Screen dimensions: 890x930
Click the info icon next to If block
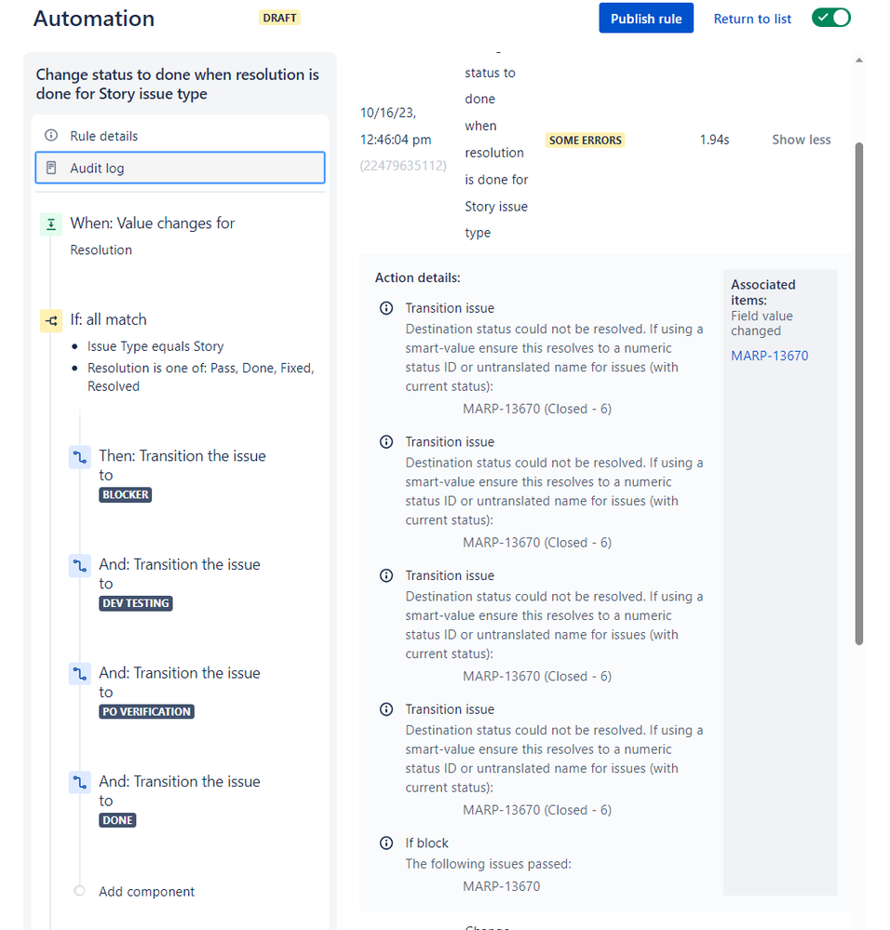(x=386, y=842)
